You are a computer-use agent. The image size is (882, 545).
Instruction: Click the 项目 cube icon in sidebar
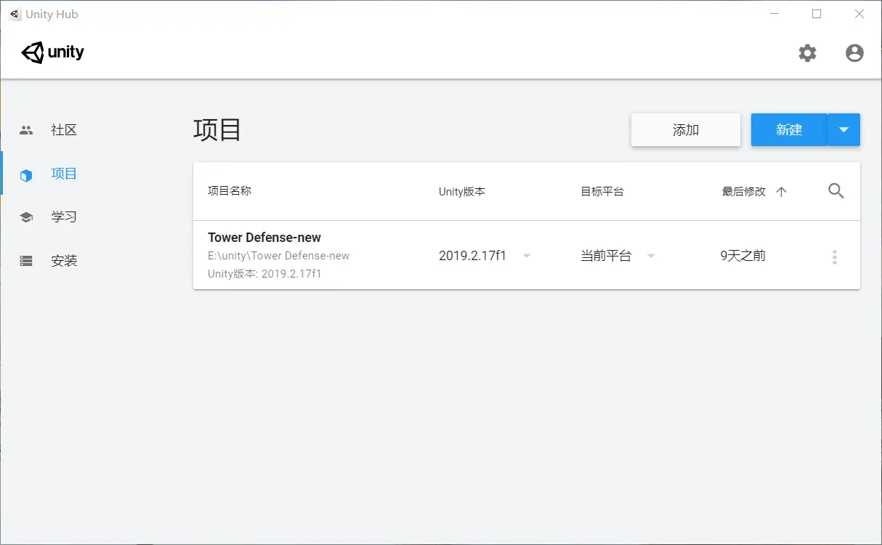(x=26, y=174)
